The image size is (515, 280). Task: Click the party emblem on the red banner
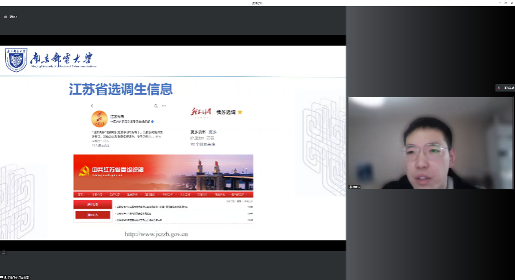click(x=83, y=171)
